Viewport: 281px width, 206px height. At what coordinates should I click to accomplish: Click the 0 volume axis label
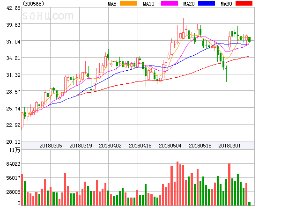click(x=19, y=203)
